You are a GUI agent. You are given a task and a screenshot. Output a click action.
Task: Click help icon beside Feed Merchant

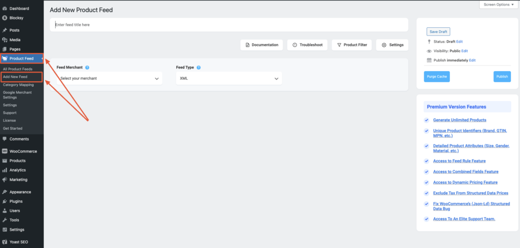pos(87,67)
